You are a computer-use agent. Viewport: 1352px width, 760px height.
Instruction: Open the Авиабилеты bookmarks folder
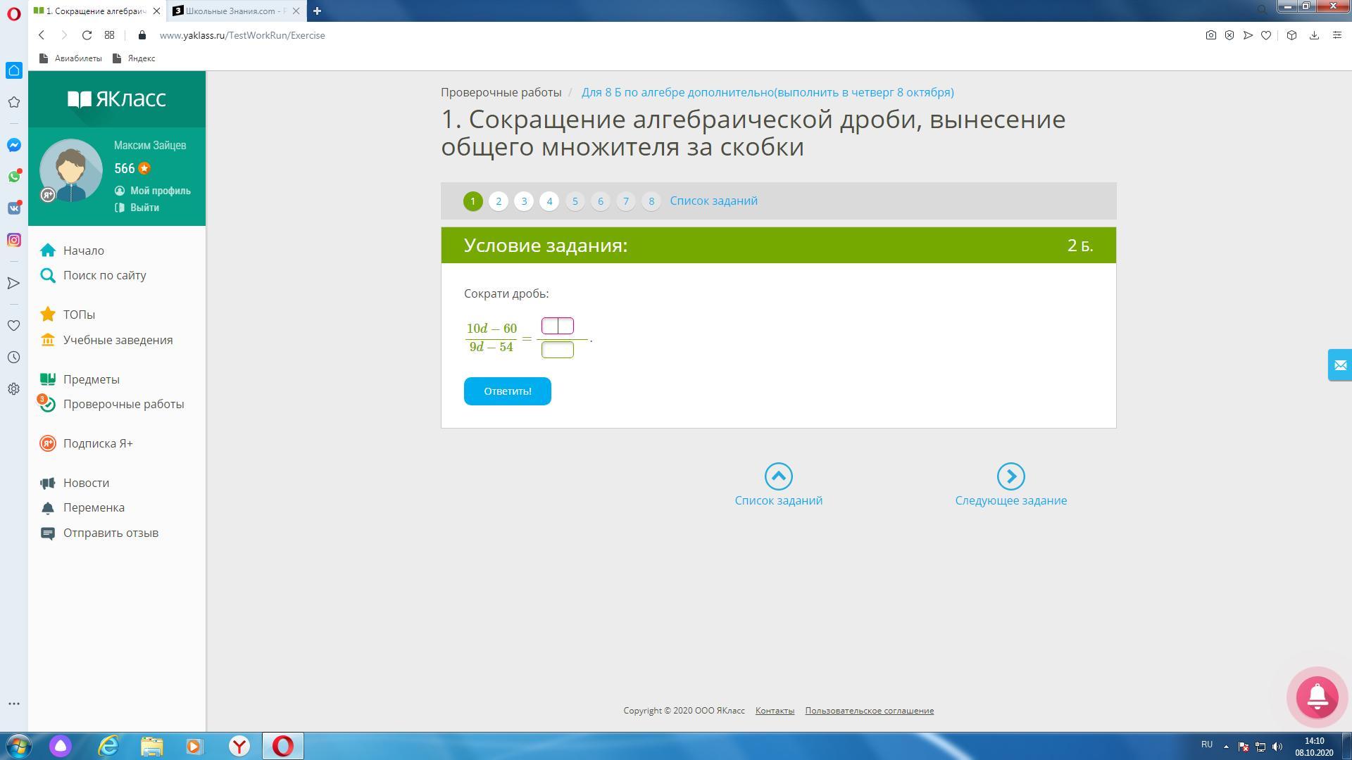tap(70, 58)
